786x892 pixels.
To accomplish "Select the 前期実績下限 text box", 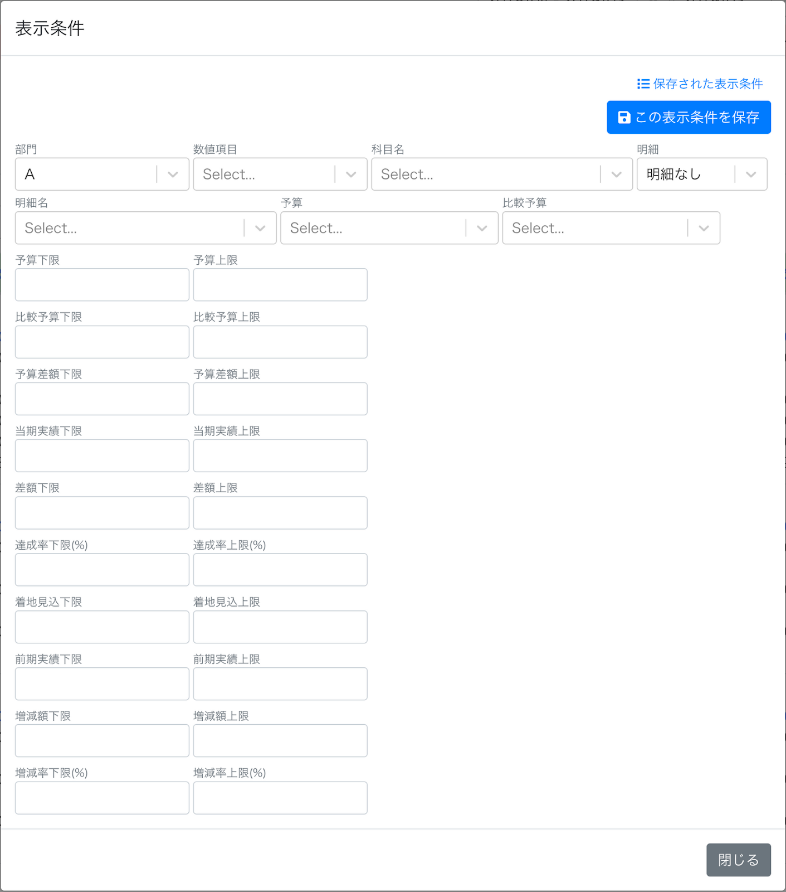I will tap(102, 683).
